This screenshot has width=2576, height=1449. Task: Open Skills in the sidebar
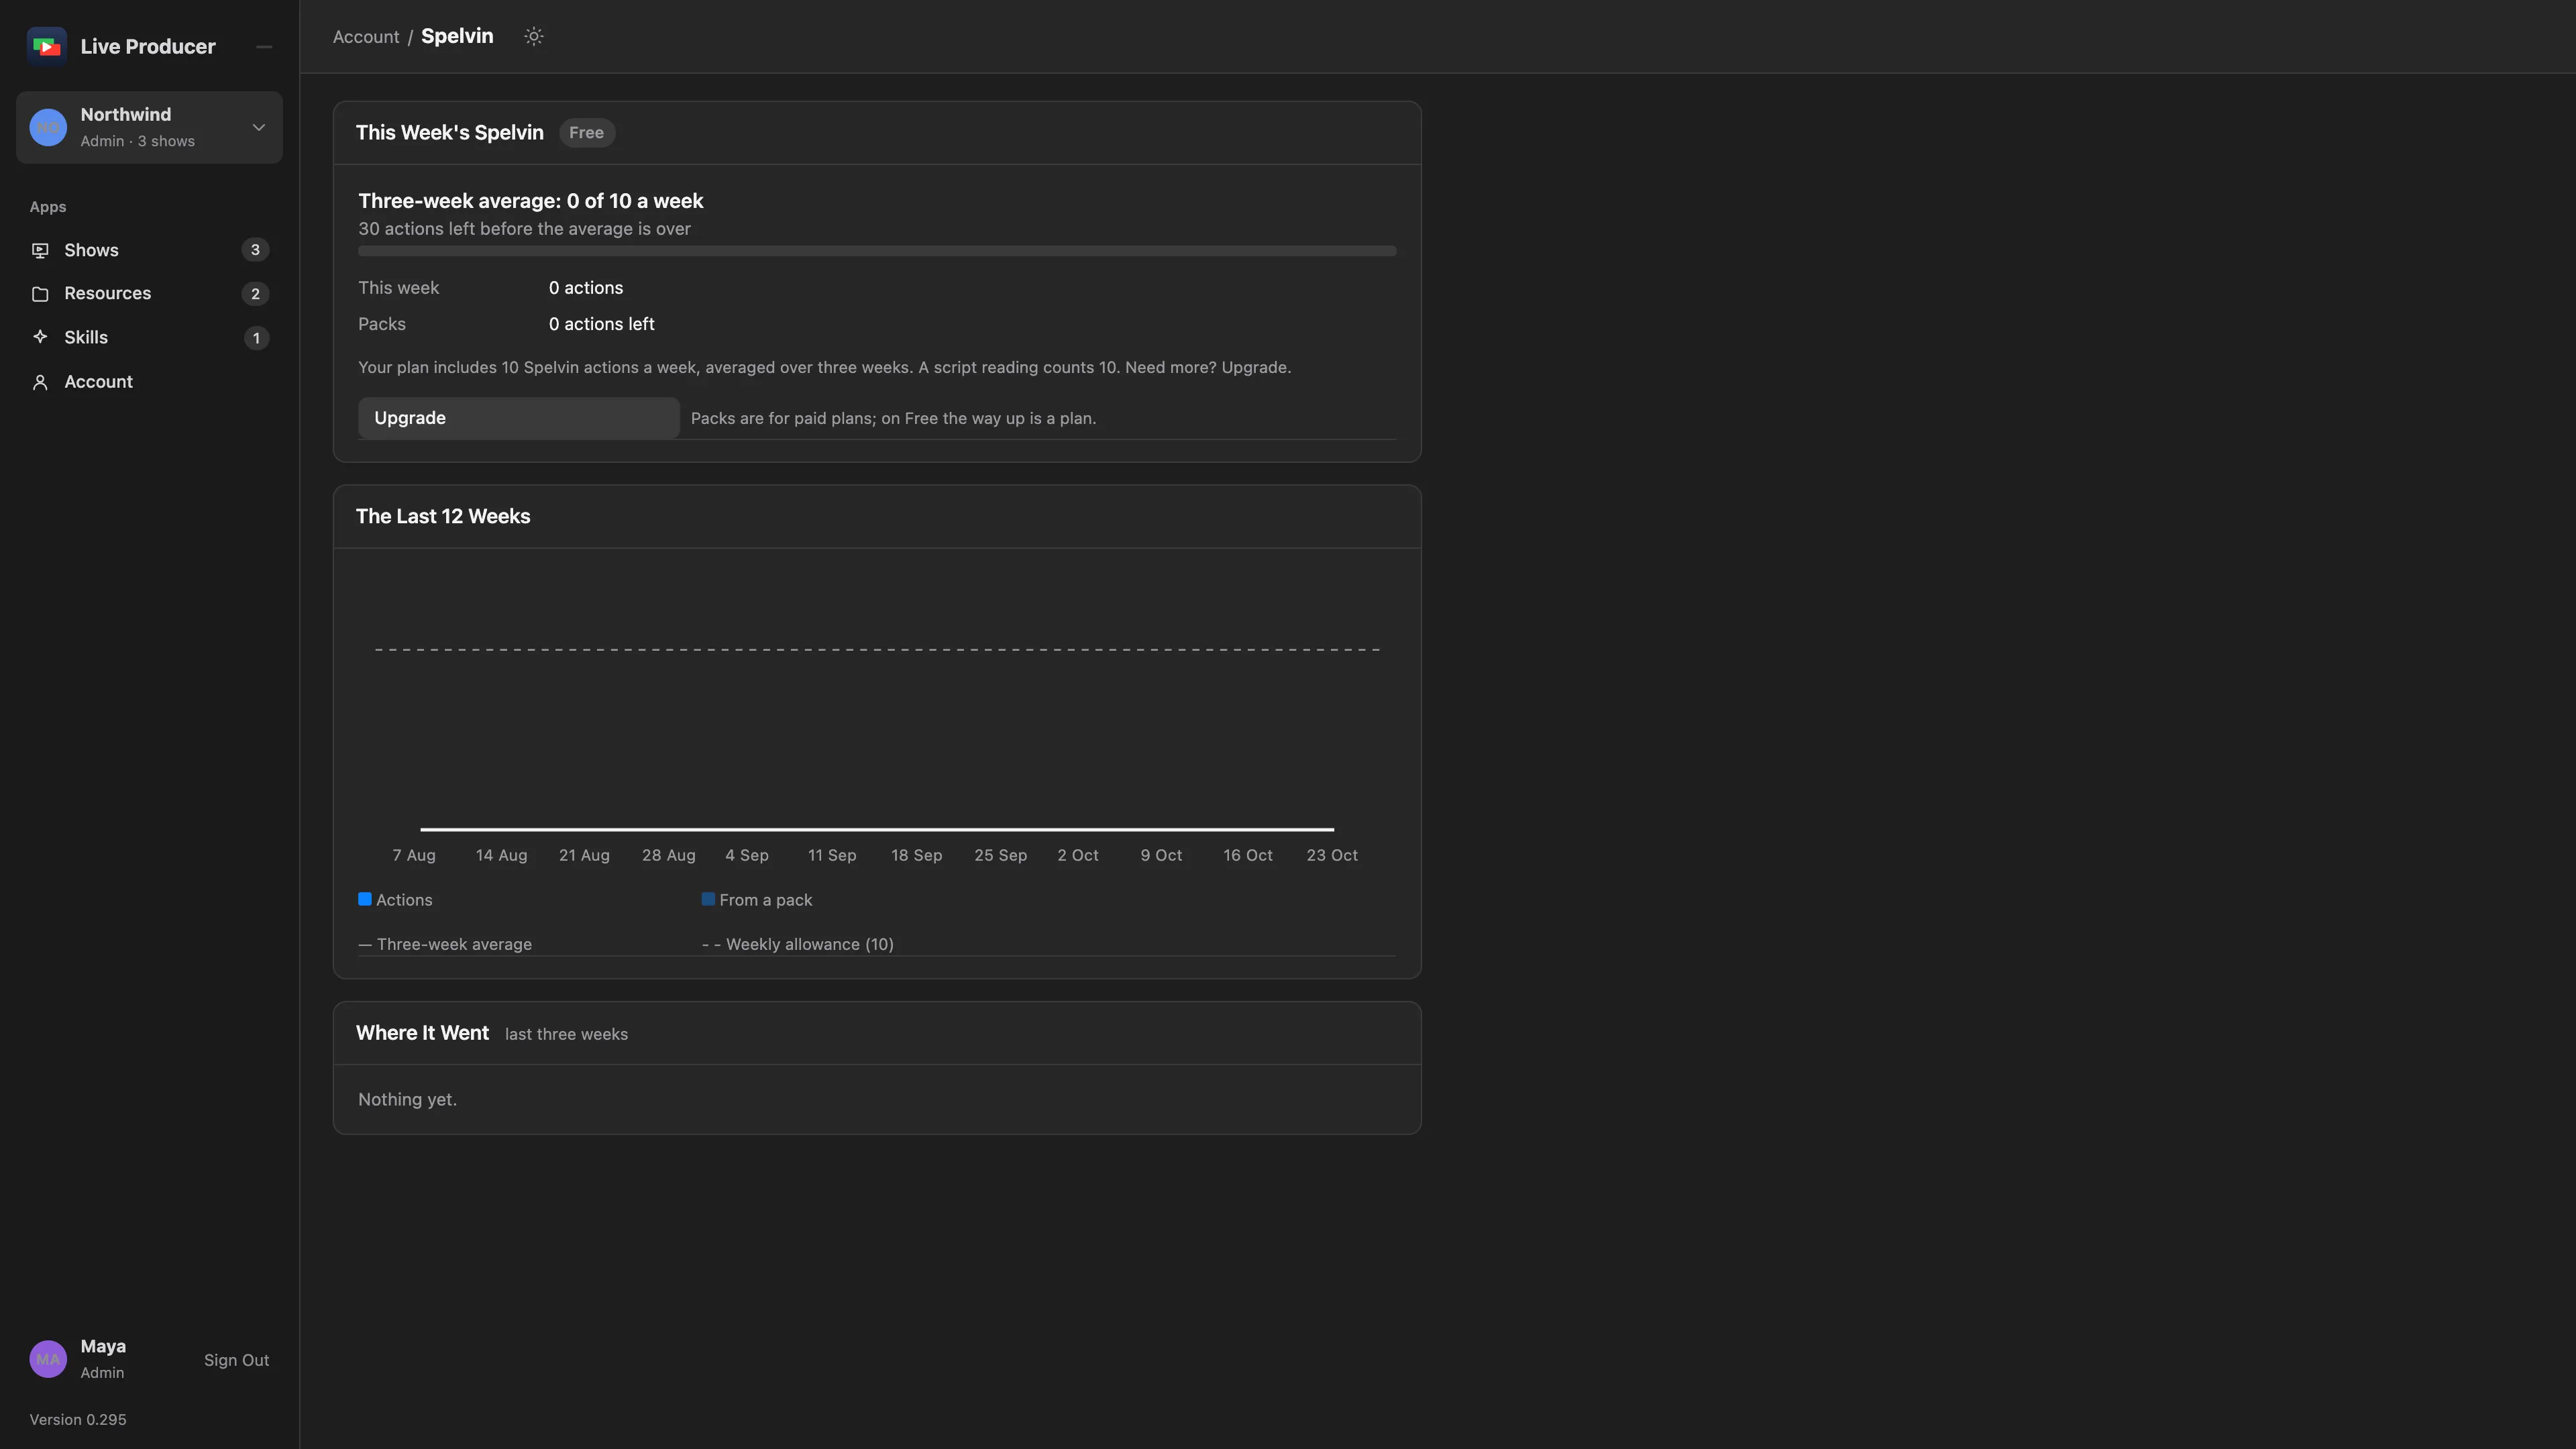tap(149, 338)
